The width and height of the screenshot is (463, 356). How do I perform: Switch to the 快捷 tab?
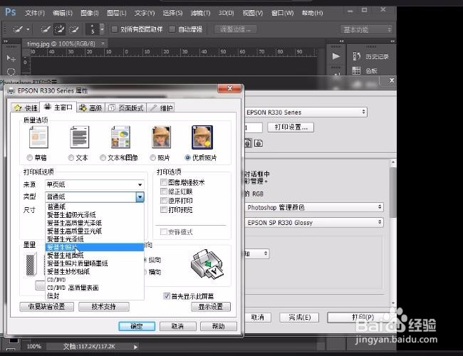(x=26, y=108)
